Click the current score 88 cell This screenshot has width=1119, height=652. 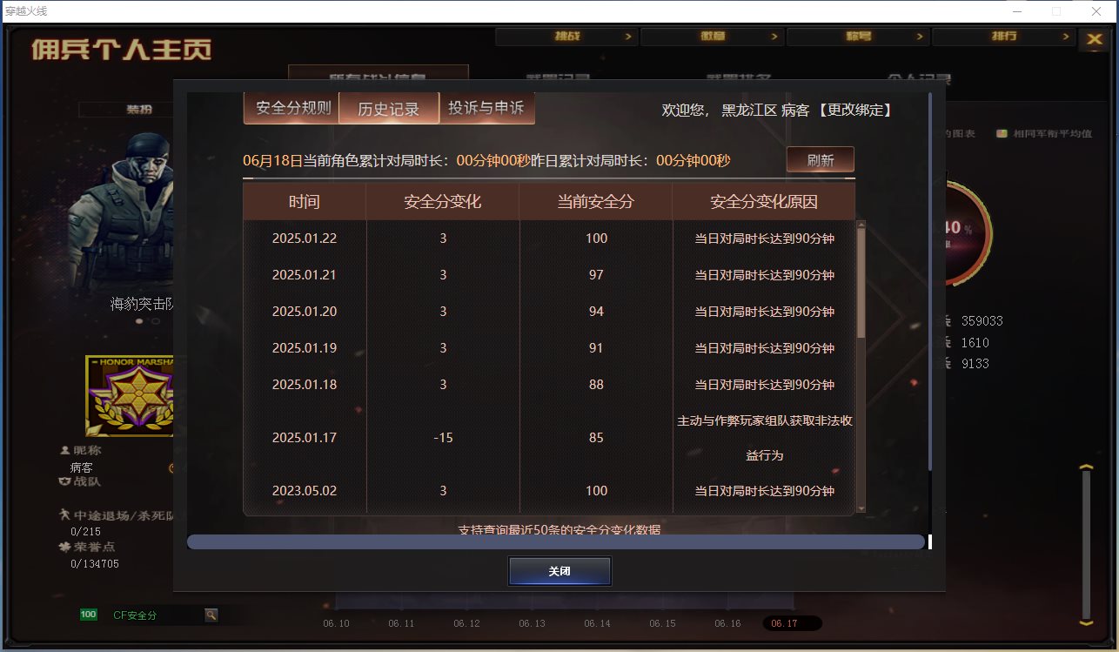[596, 385]
